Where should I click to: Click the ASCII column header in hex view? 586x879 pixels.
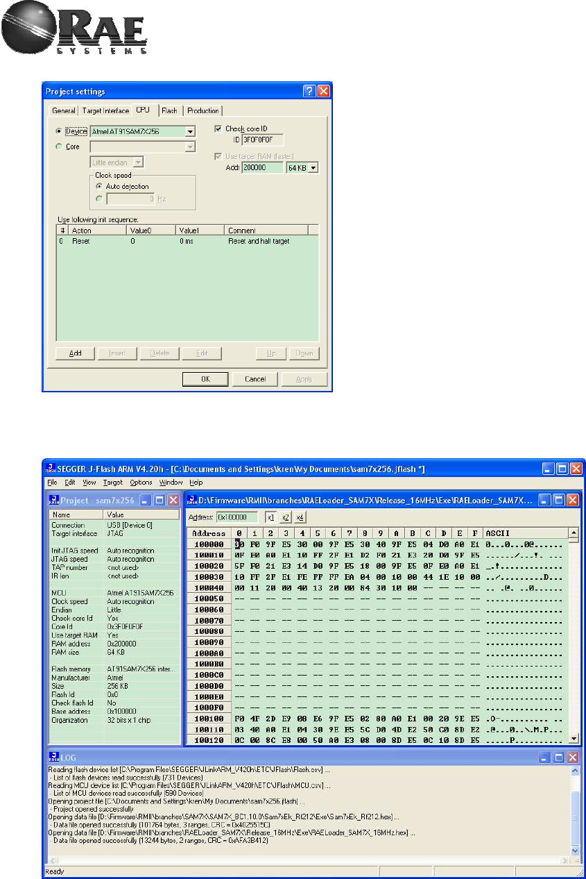pos(526,533)
